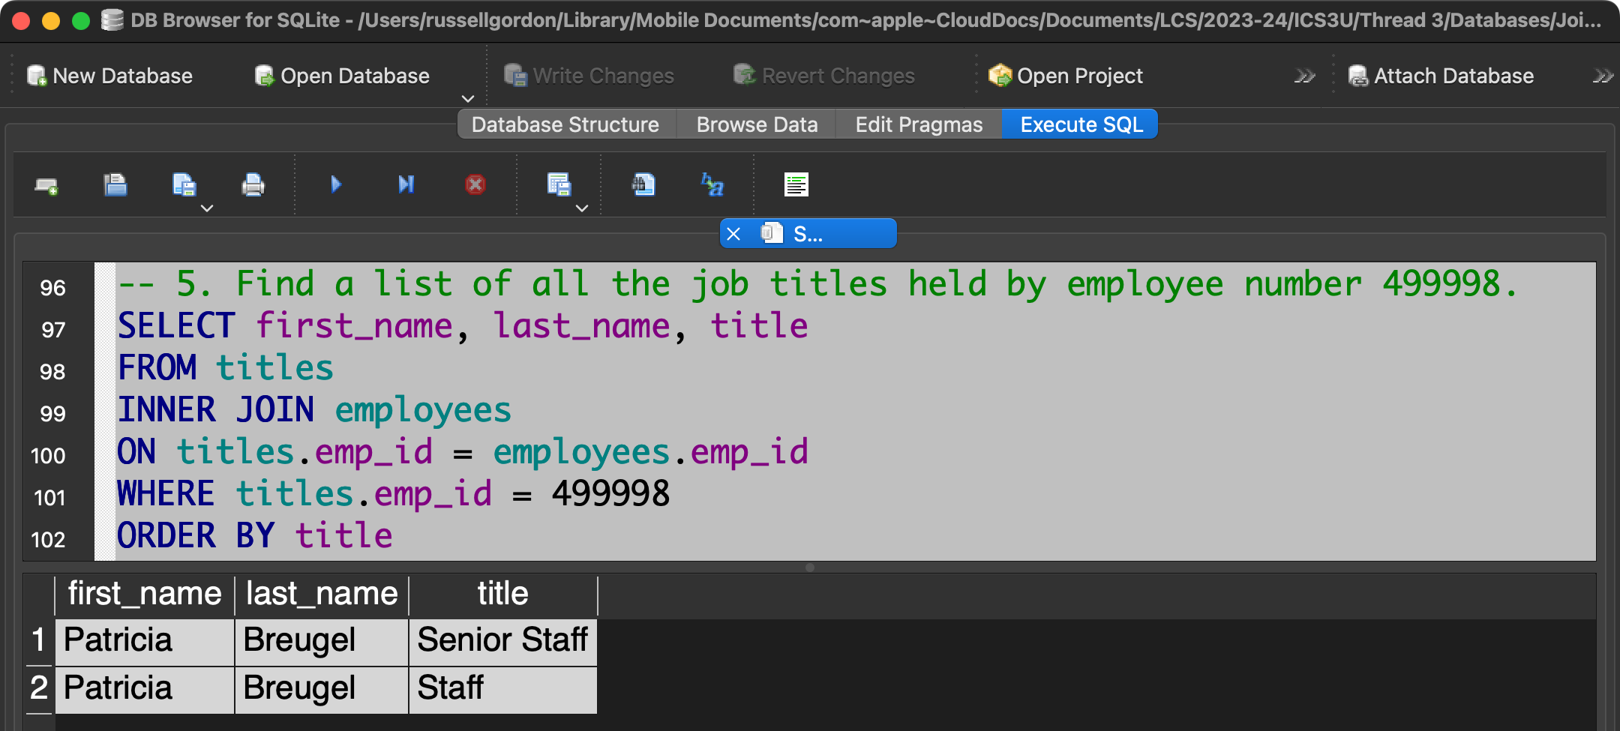Viewport: 1620px width, 731px height.
Task: Execute all SQL with the play icon
Action: (336, 184)
